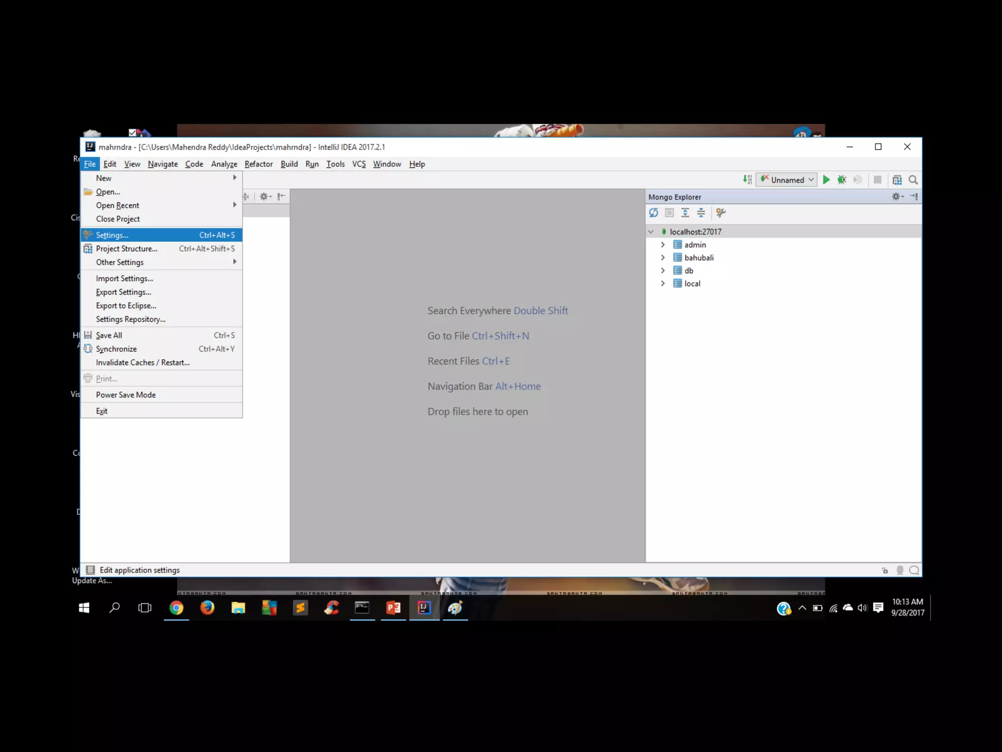Screen dimensions: 1002x752
Task: Open Mongo settings wrench icon
Action: 721,212
